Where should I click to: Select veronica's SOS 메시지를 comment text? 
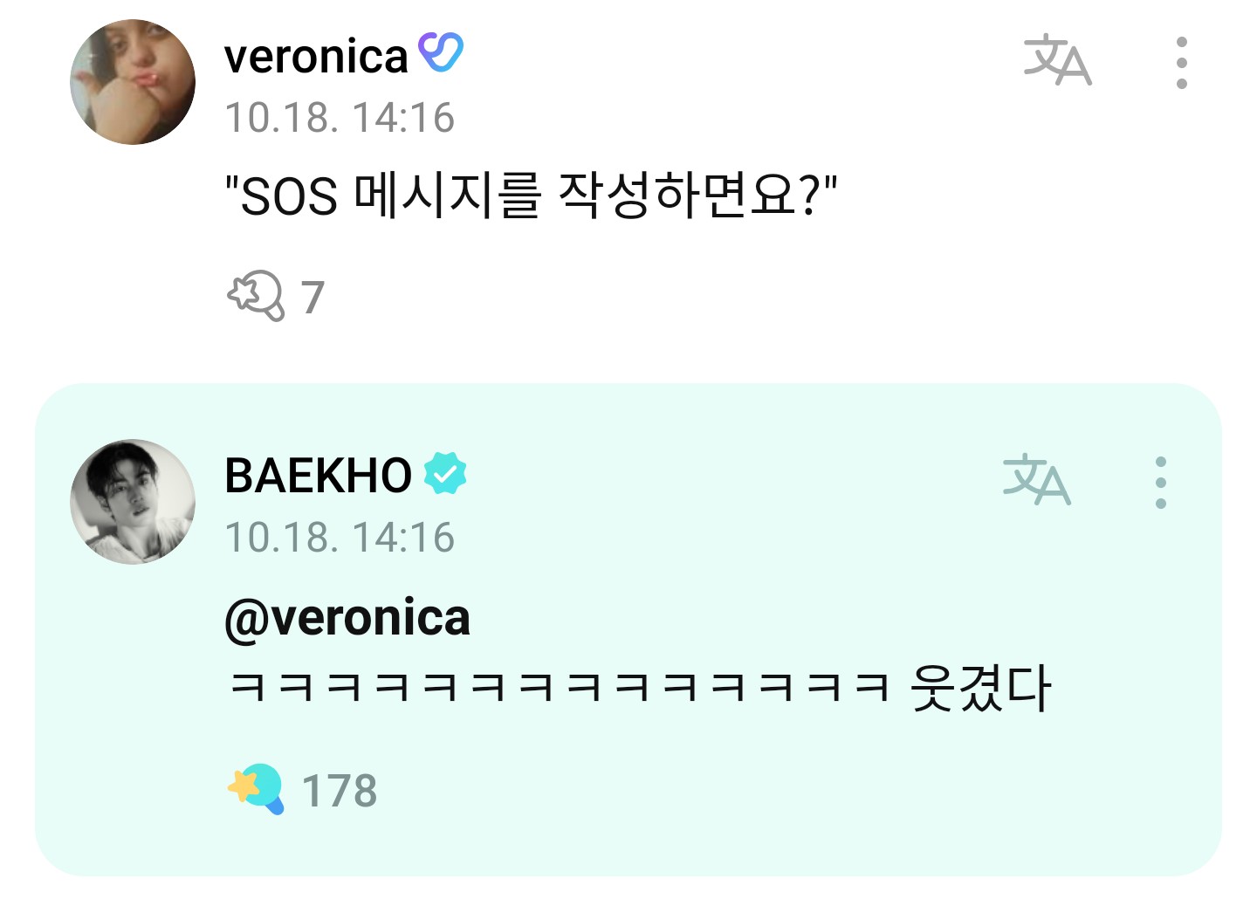pos(531,196)
